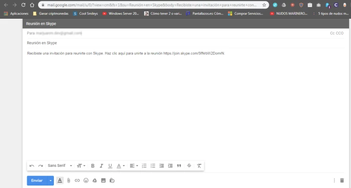Toggle the formatting options bar
Image resolution: width=351 pixels, height=188 pixels.
(60, 181)
